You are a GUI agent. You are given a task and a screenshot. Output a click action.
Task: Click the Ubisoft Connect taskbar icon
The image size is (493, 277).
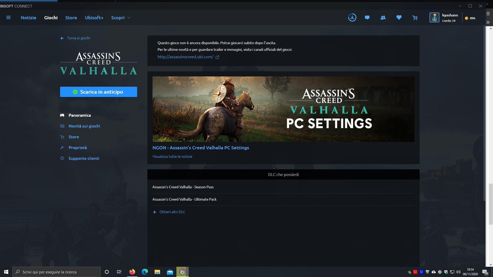[x=182, y=272]
